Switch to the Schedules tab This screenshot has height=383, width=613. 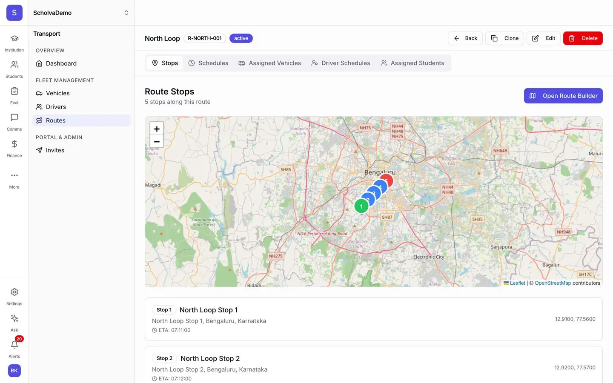click(208, 63)
